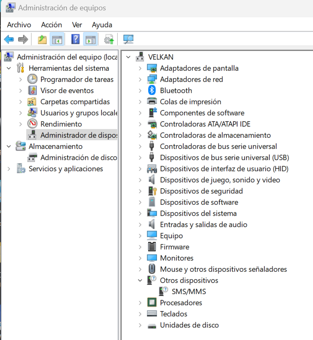
Task: Click the Dispositivos de interfaz de usuario icon
Action: click(152, 168)
